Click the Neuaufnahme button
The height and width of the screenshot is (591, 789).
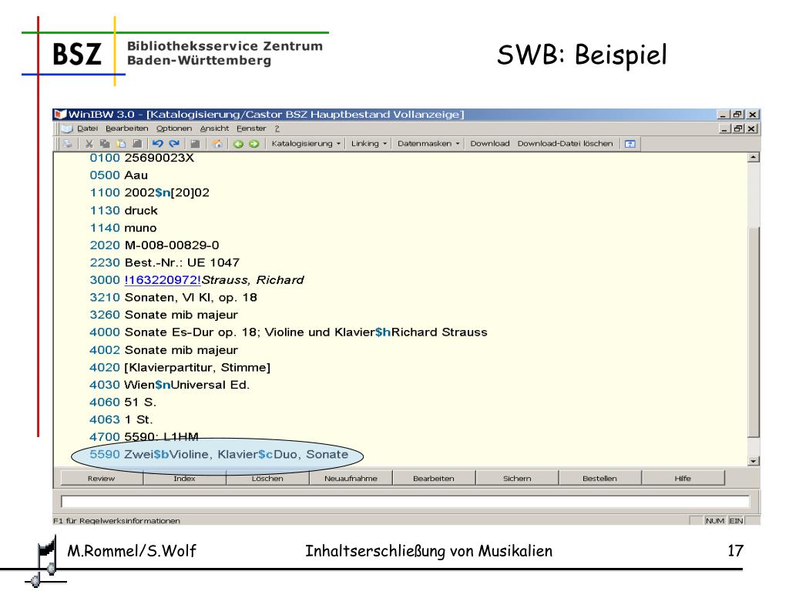351,479
